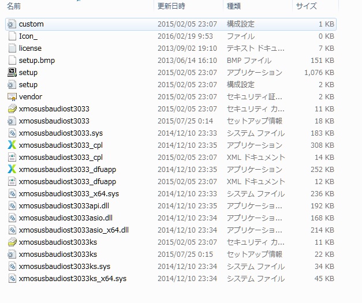Screen dimensions: 362x303
Task: Click the date 2015/07/25 0:15
Action: [185, 255]
